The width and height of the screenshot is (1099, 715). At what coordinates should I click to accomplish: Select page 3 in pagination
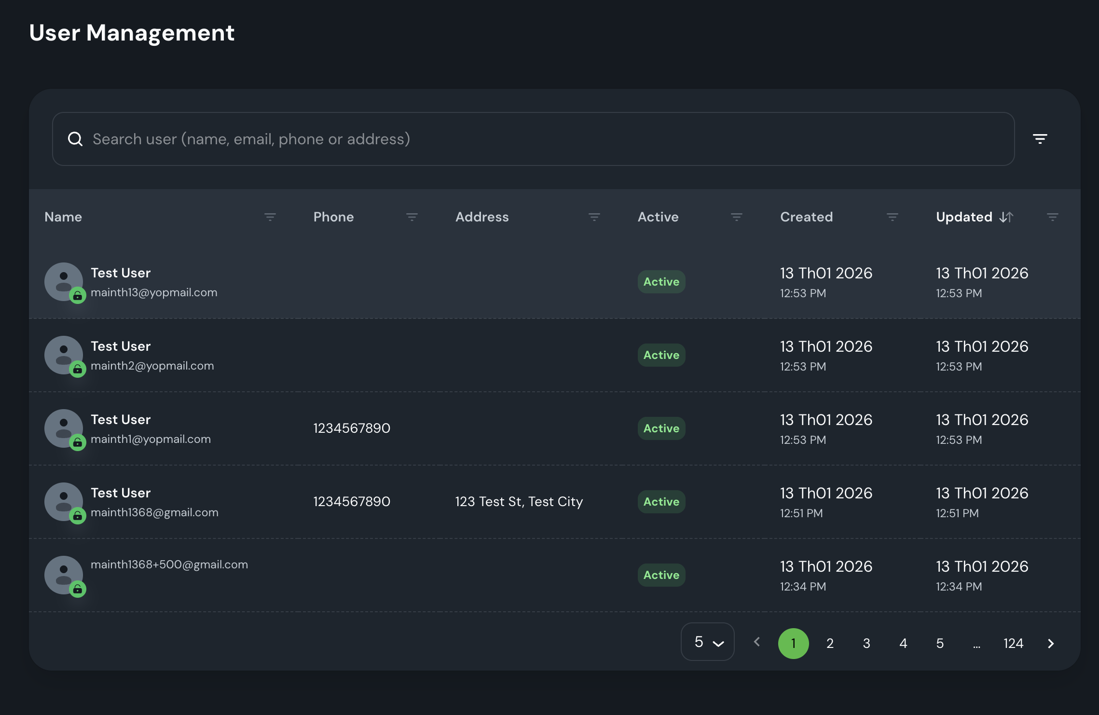pyautogui.click(x=866, y=643)
